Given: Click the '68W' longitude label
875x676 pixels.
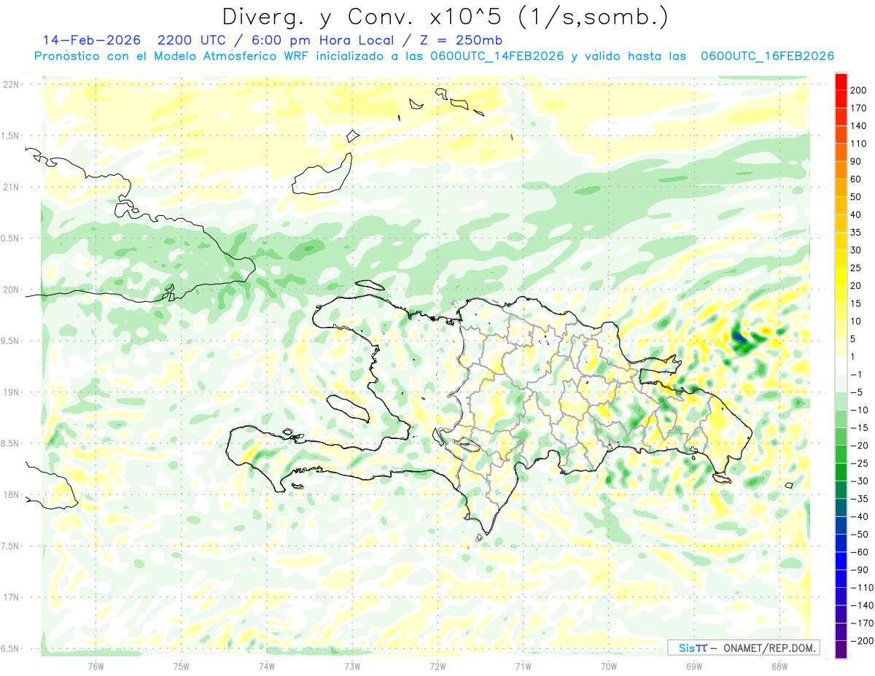Looking at the screenshot, I should point(779,666).
